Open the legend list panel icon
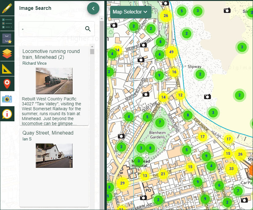This screenshot has width=253, height=210. (x=7, y=23)
